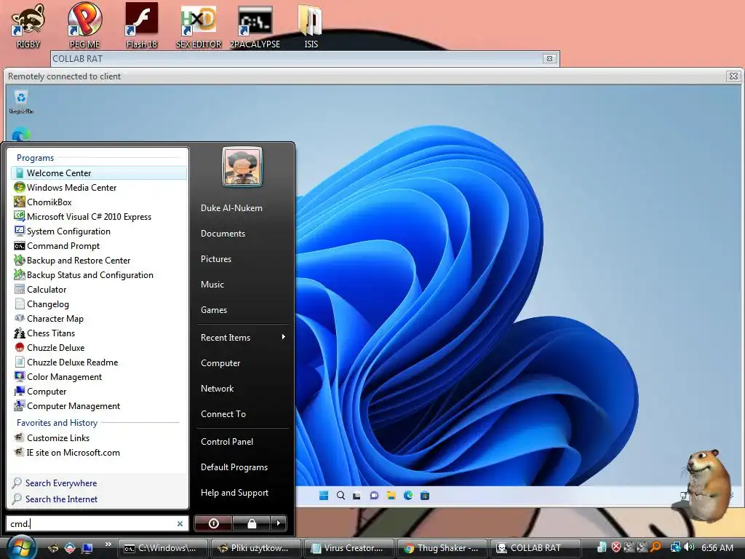The image size is (745, 559).
Task: Open Network from the Start menu
Action: click(x=217, y=389)
